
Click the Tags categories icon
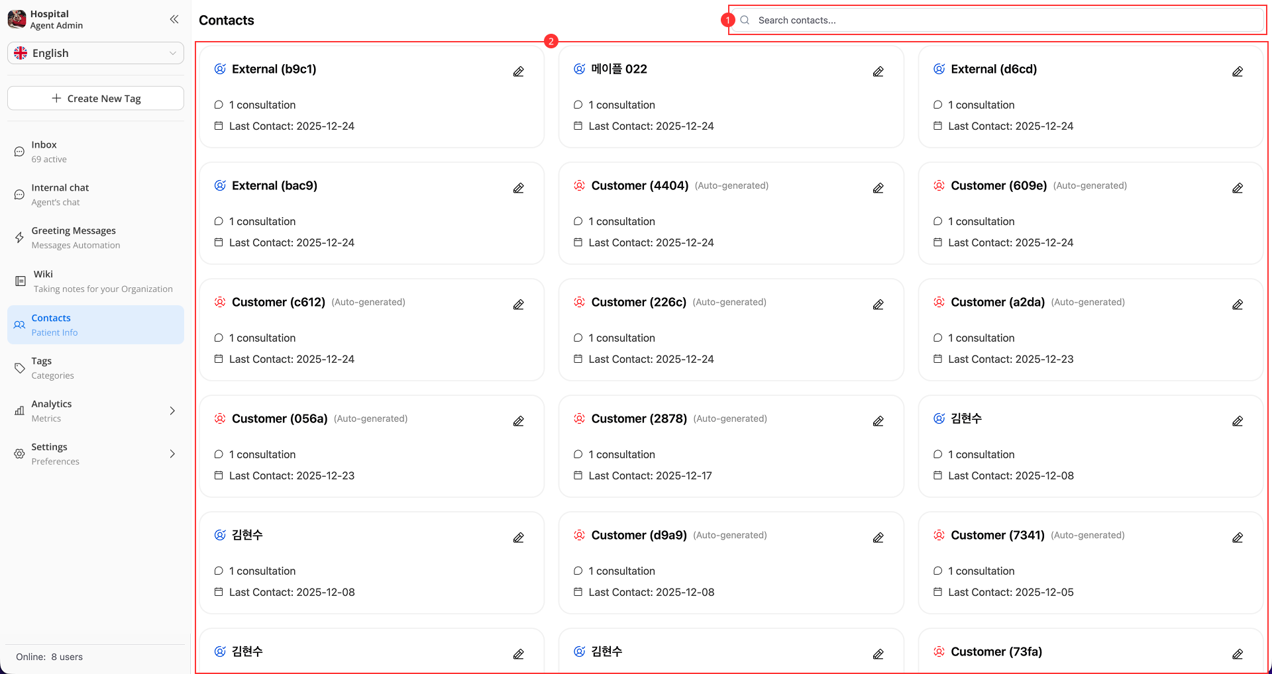(x=19, y=367)
